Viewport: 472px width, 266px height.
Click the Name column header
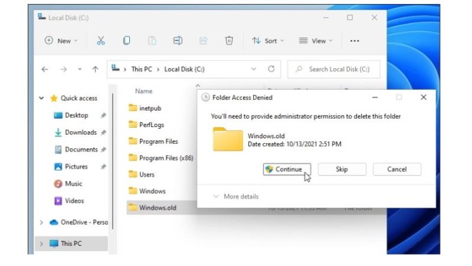click(143, 91)
